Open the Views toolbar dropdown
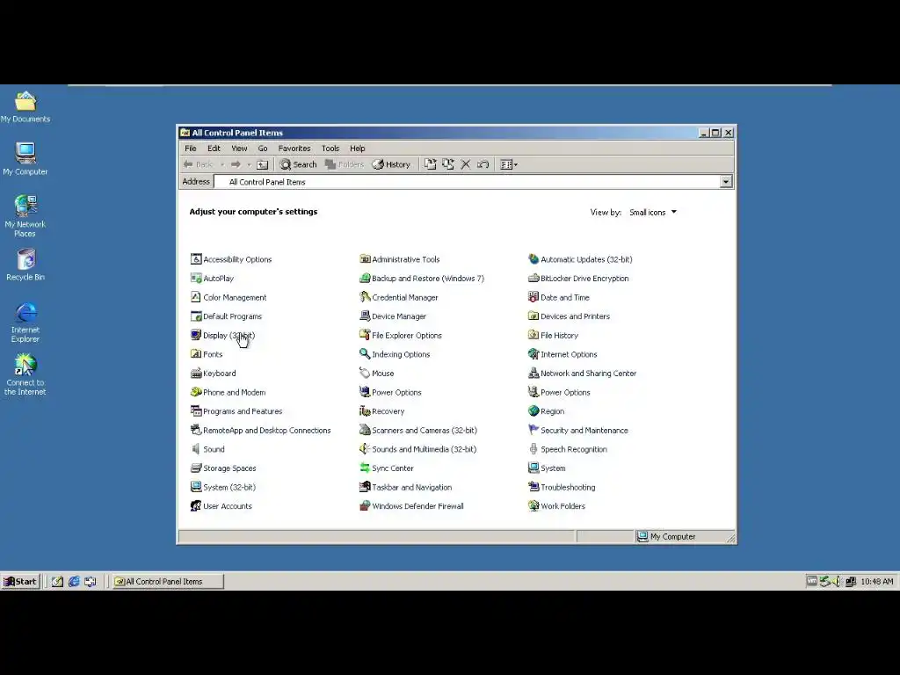 click(509, 164)
